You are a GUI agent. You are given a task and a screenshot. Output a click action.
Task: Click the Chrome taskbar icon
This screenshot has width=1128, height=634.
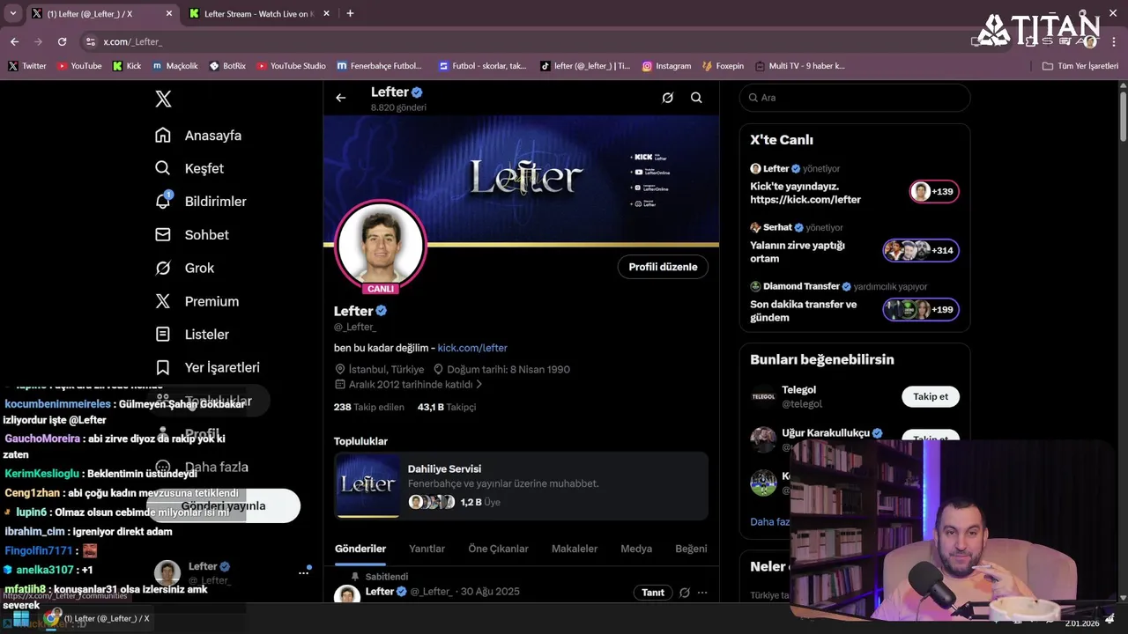tap(53, 618)
